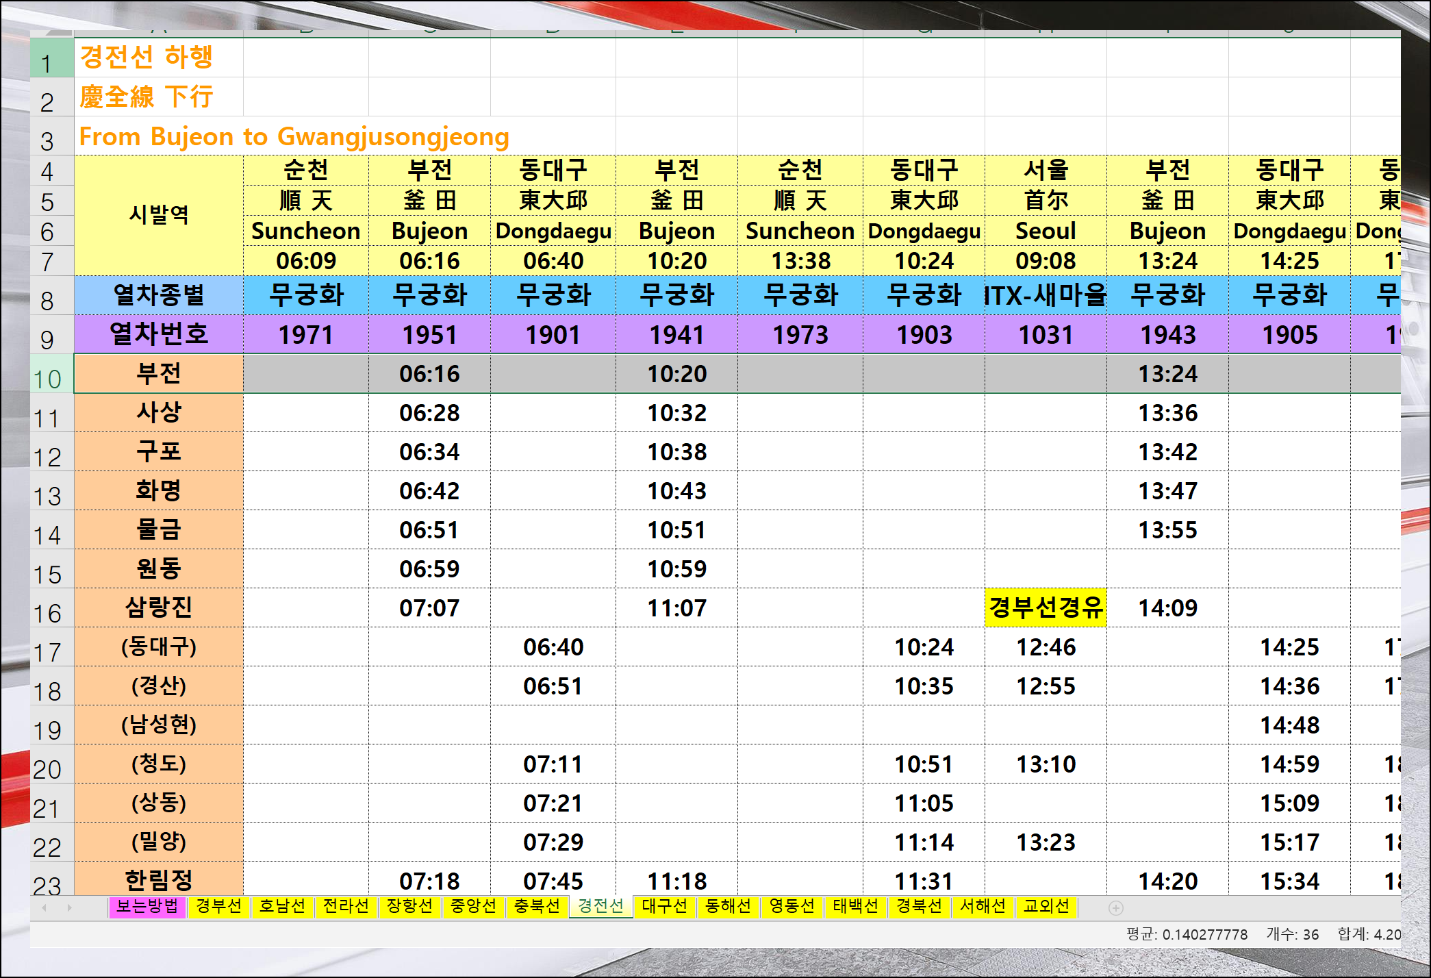Select the ITX-새마을 train type cell
The height and width of the screenshot is (978, 1431).
(1046, 295)
